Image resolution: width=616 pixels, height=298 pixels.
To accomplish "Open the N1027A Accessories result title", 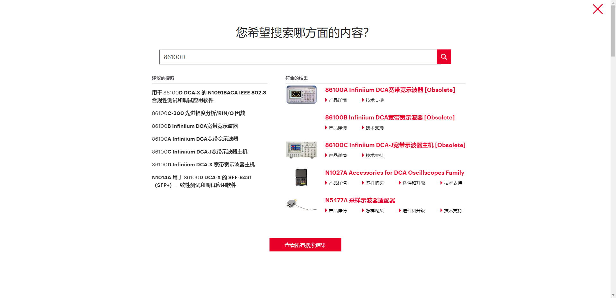I will pos(394,172).
